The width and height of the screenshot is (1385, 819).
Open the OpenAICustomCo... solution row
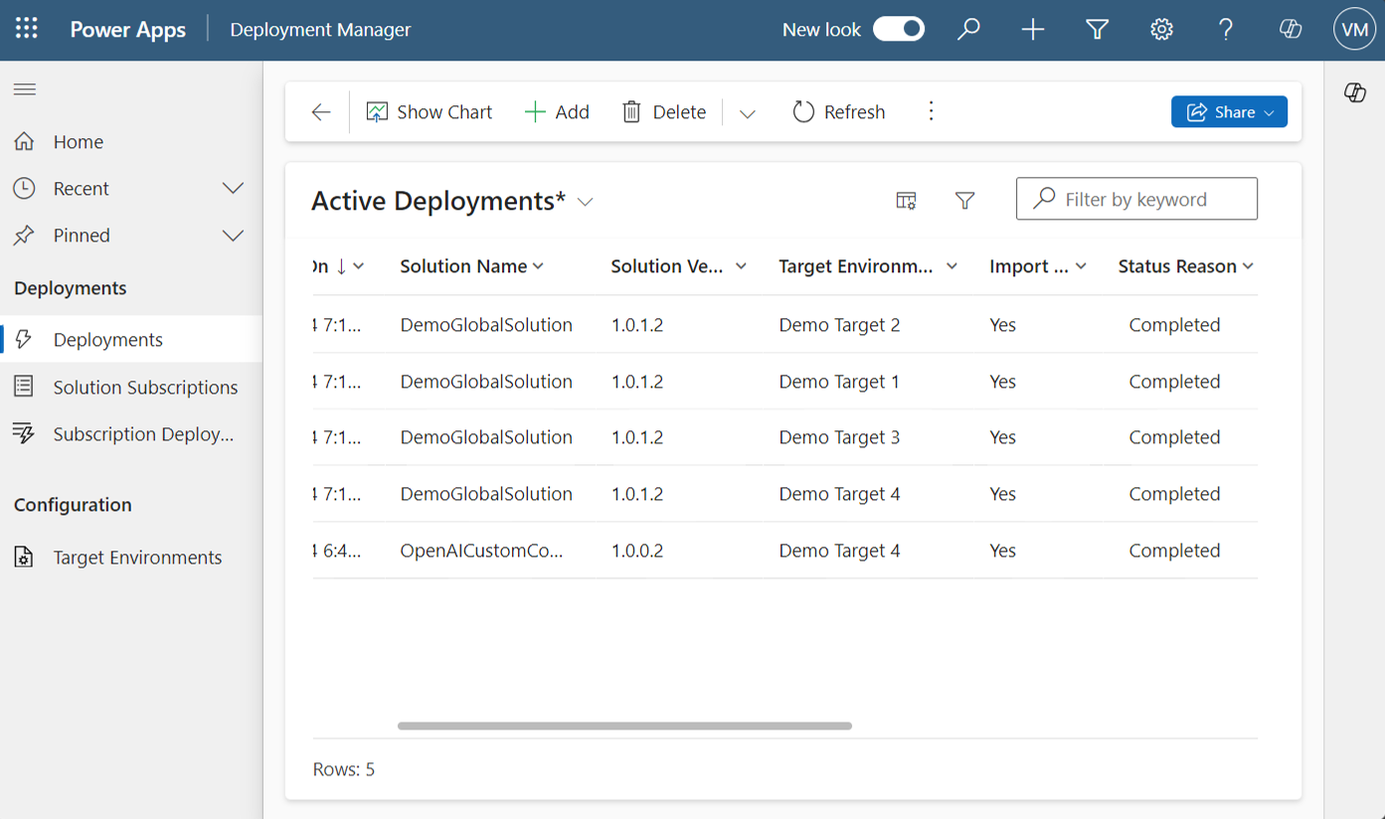coord(481,551)
